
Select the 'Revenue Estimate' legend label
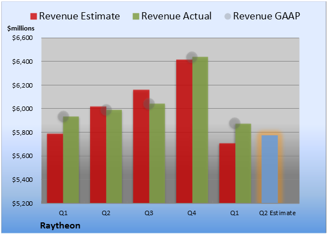pyautogui.click(x=80, y=16)
